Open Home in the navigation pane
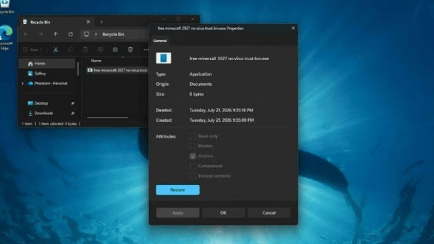Viewport: 434px width, 244px height. 47,63
